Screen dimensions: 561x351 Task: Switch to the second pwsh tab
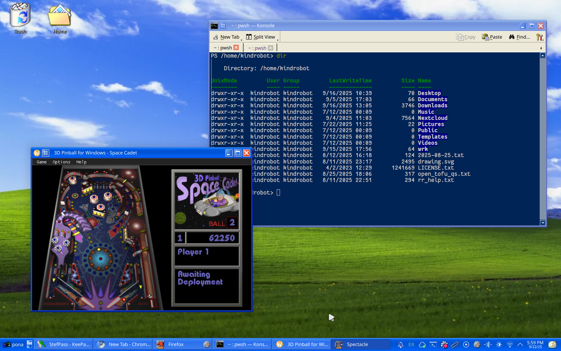(257, 48)
